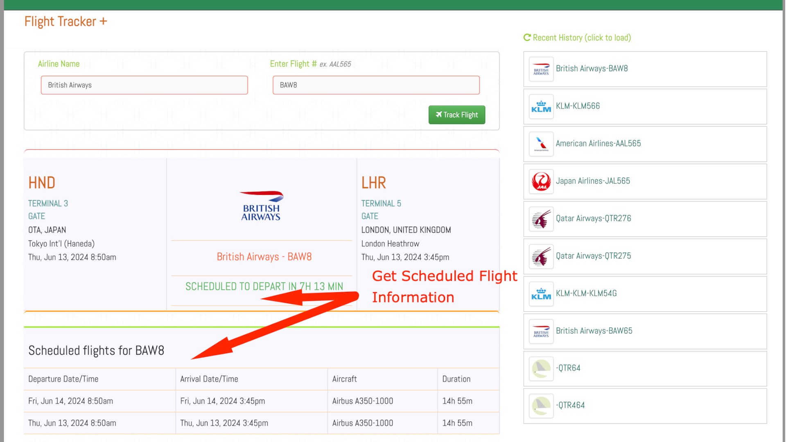
Task: Click the LONDON, UNITED KINGDOM location text
Action: 406,230
